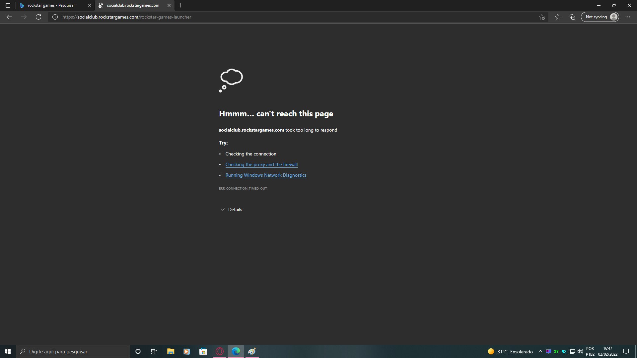Click the Microsoft Edge taskbar icon
The image size is (637, 358).
pyautogui.click(x=236, y=351)
